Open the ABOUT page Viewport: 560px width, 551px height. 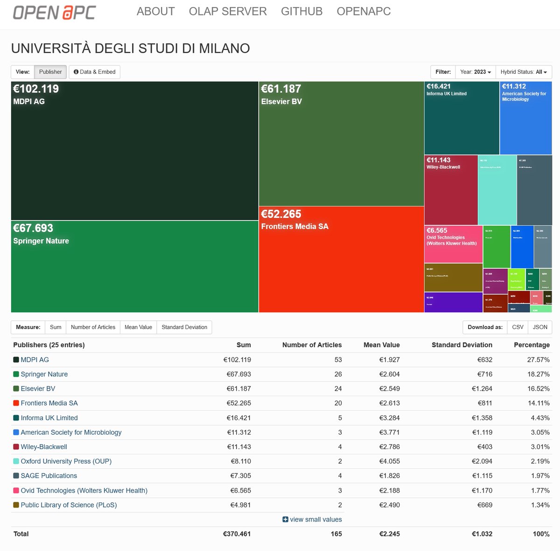tap(156, 11)
